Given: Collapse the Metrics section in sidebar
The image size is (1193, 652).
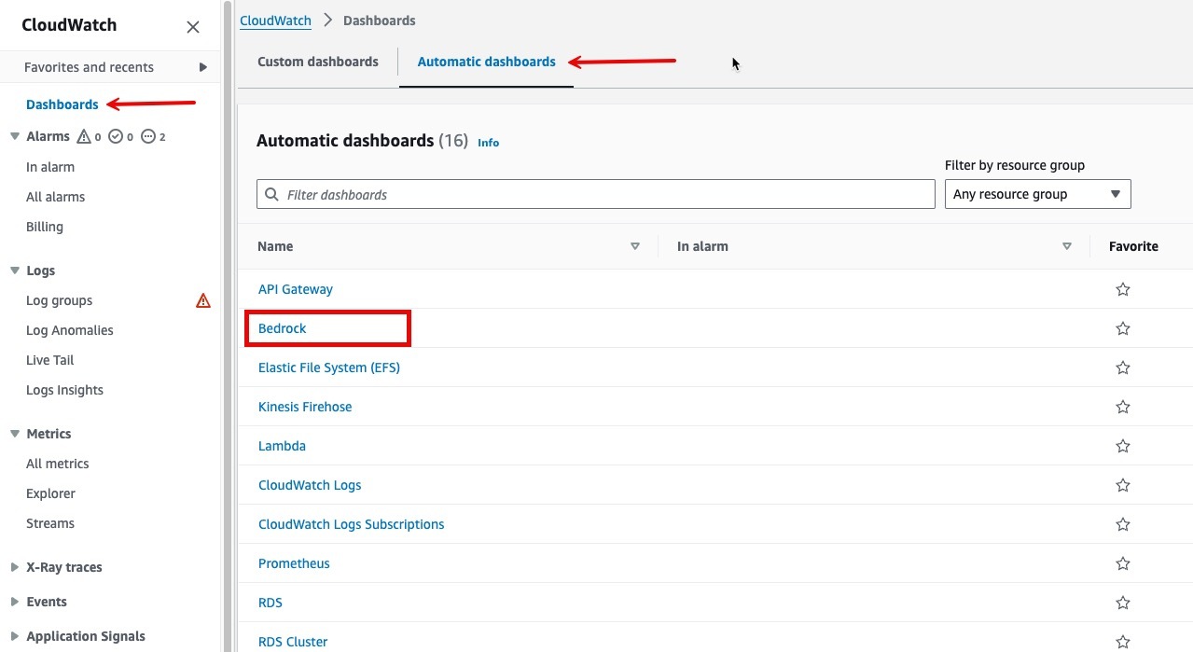Looking at the screenshot, I should point(15,434).
